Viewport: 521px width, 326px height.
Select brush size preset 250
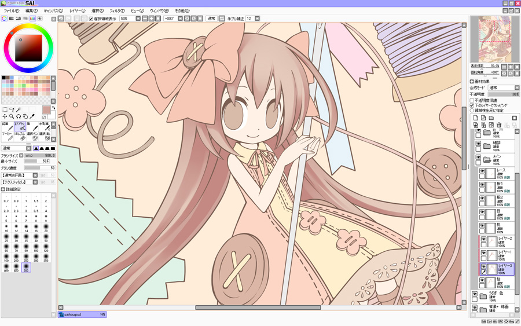[x=26, y=257]
